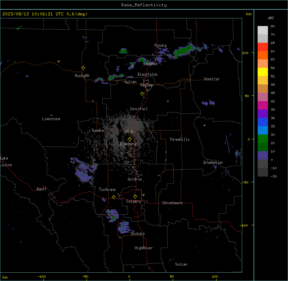Click the Base_Reflectivity title text

click(x=144, y=5)
